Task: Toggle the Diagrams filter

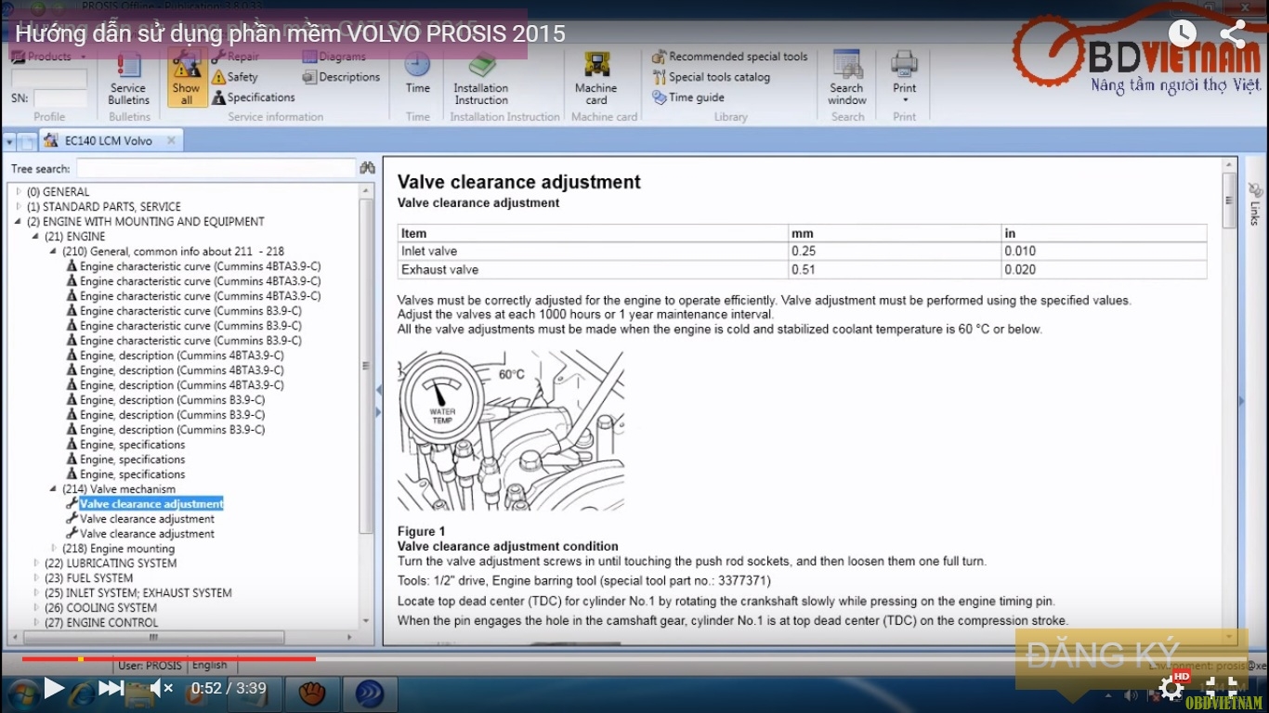Action: click(x=334, y=57)
